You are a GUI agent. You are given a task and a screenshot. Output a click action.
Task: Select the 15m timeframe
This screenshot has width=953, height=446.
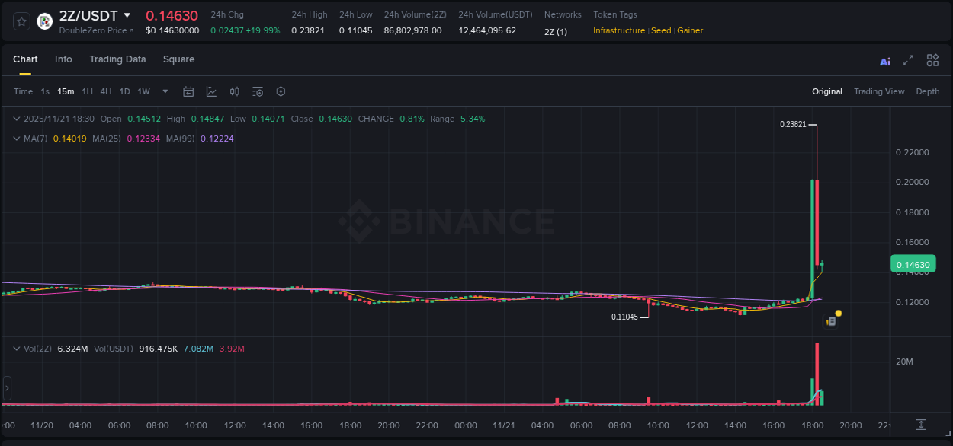click(66, 91)
